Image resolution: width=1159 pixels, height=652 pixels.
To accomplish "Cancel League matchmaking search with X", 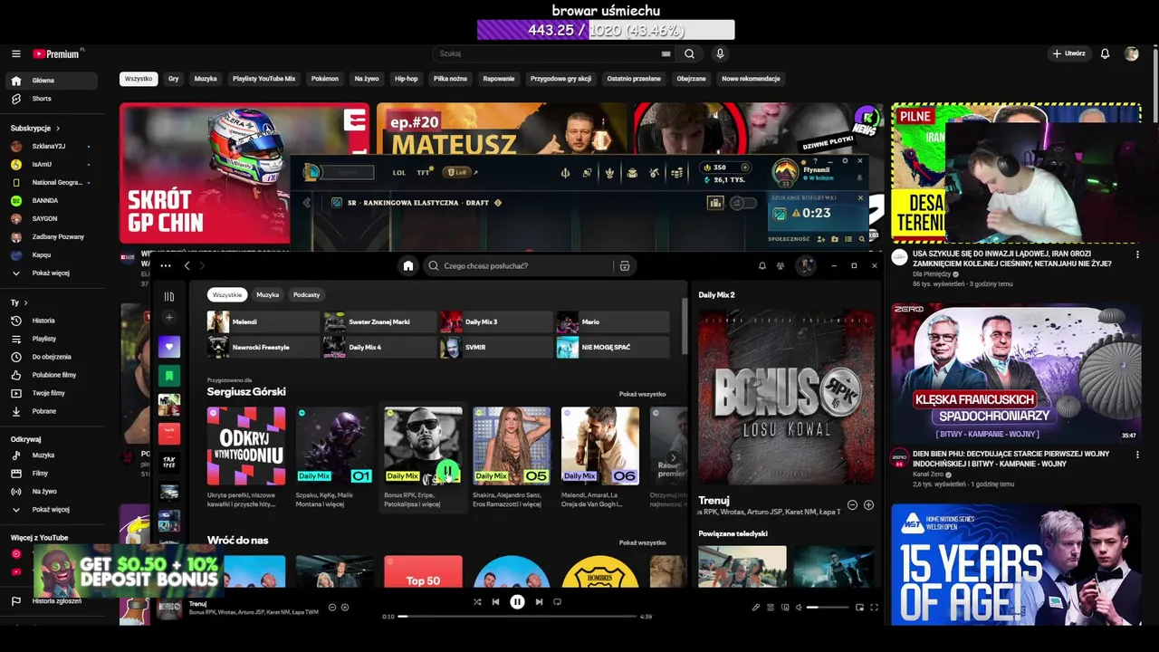I will pos(860,197).
